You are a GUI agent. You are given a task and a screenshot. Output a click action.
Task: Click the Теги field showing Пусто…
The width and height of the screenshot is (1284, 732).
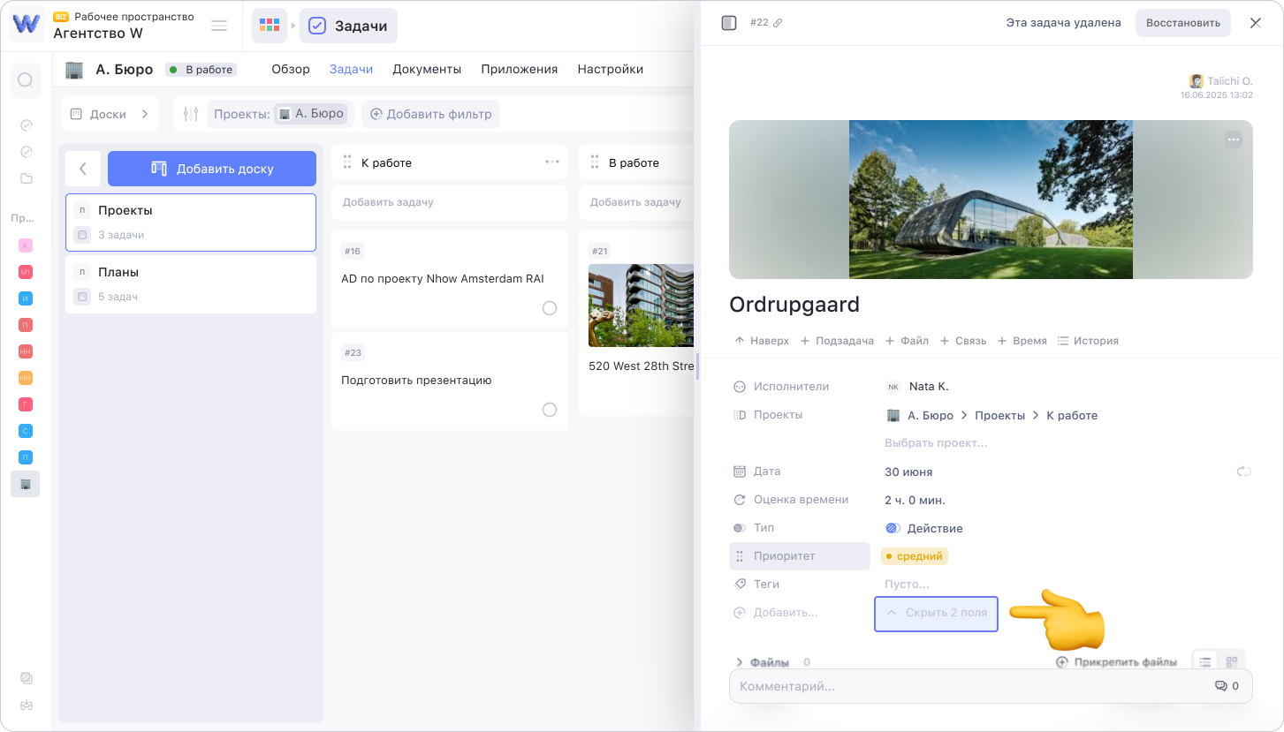(x=907, y=585)
